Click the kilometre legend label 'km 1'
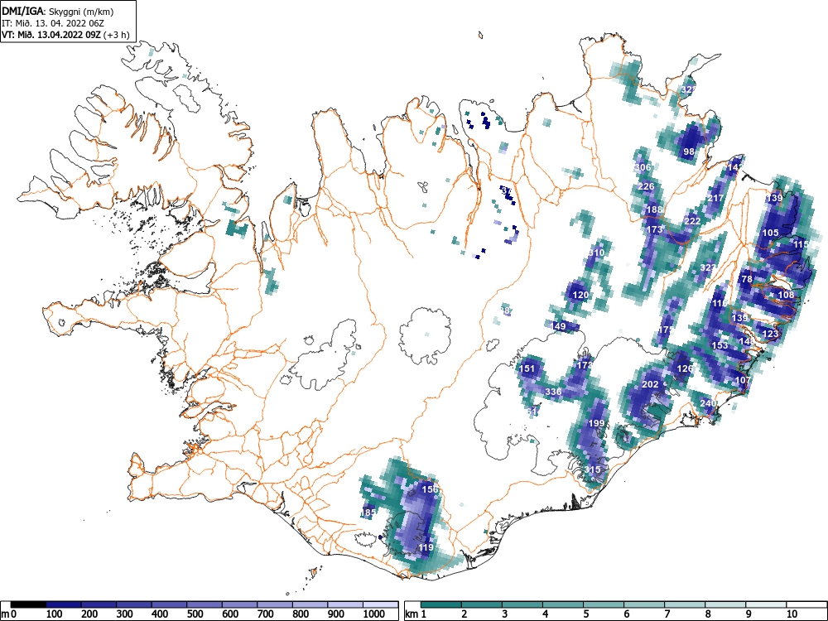This screenshot has height=621, width=828. (416, 614)
